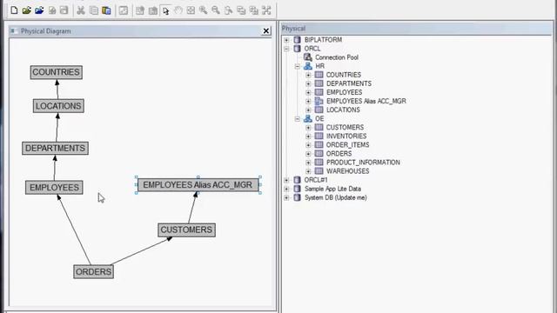Click the WAREHOUSES table icon
Screen dimensions: 557x313
point(319,171)
